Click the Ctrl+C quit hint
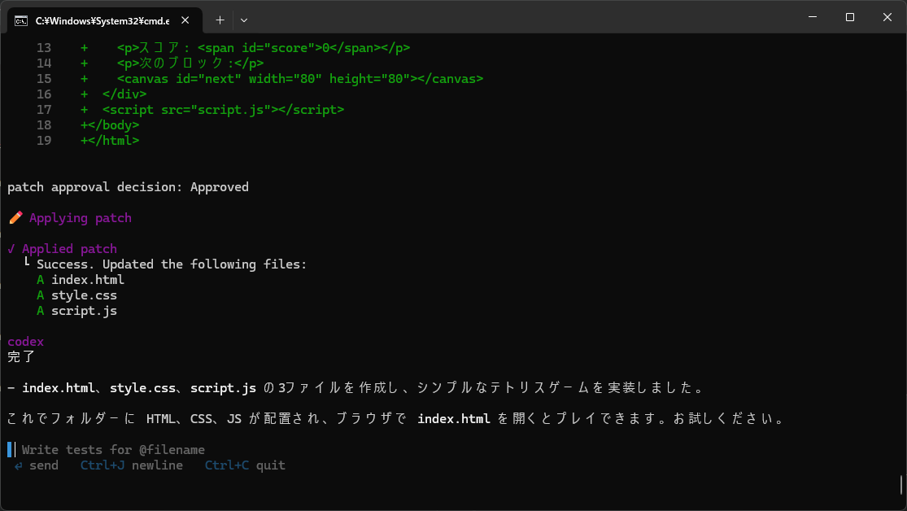 (x=245, y=465)
